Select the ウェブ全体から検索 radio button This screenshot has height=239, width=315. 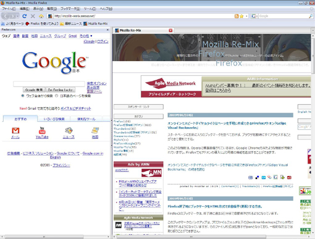pos(23,96)
